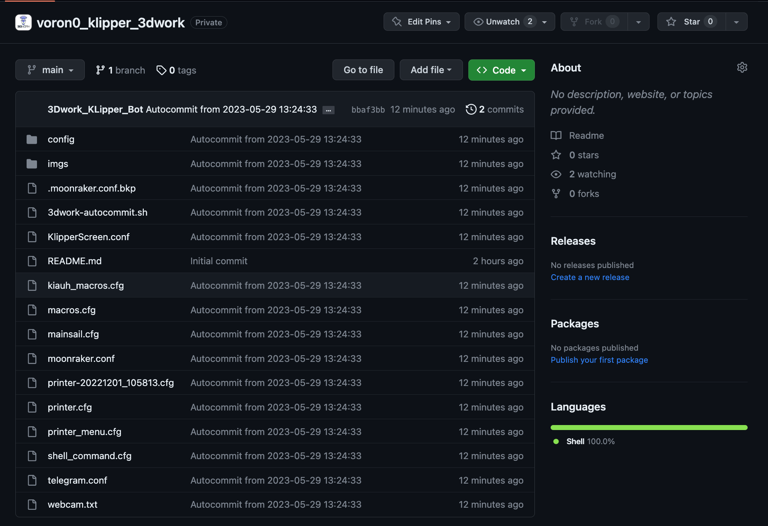Click the commit history clock icon
This screenshot has height=526, width=768.
click(471, 109)
